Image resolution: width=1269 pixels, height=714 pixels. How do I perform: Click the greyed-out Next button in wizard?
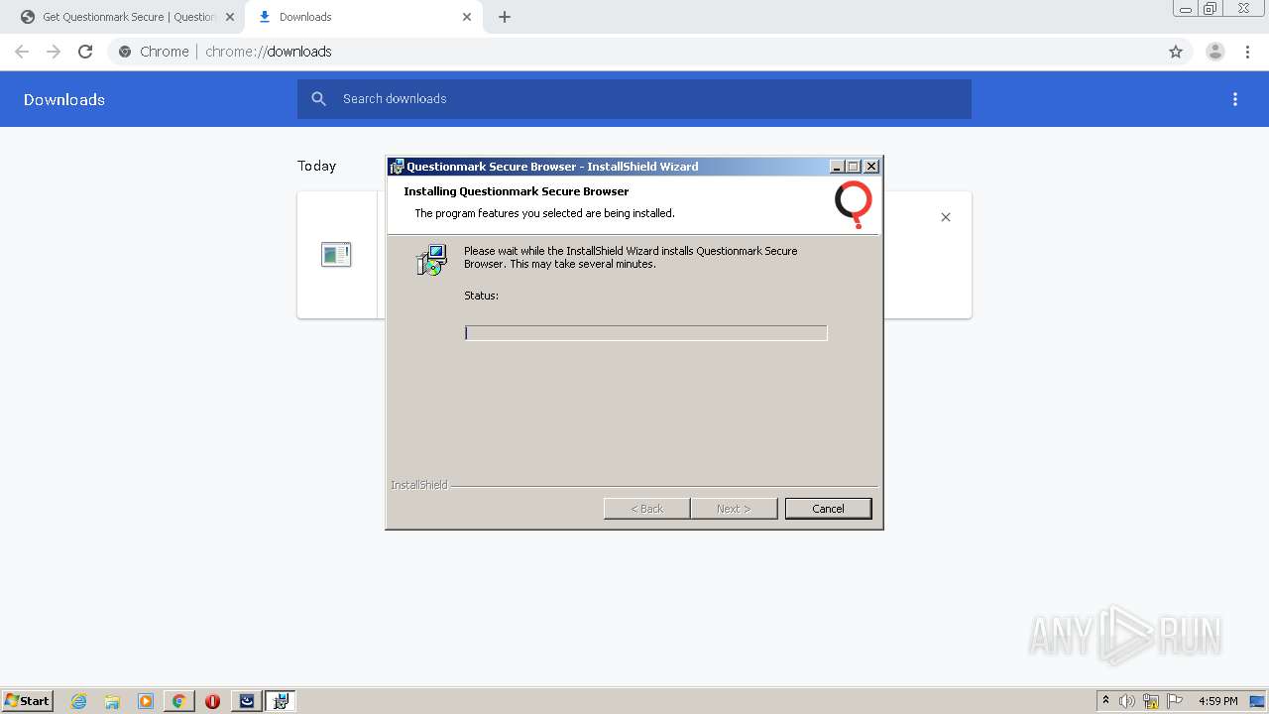pyautogui.click(x=734, y=509)
